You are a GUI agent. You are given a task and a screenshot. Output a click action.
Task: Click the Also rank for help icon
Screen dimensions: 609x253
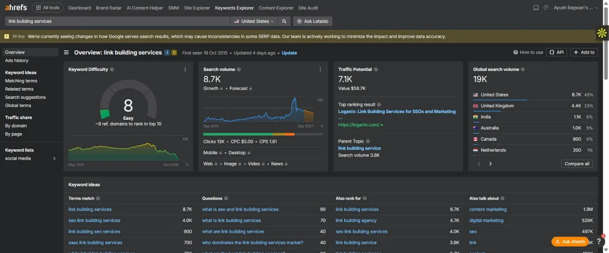click(365, 198)
